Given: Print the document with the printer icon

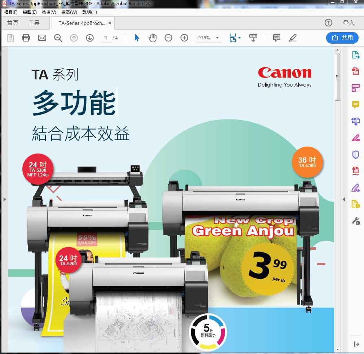Looking at the screenshot, I should (x=26, y=38).
